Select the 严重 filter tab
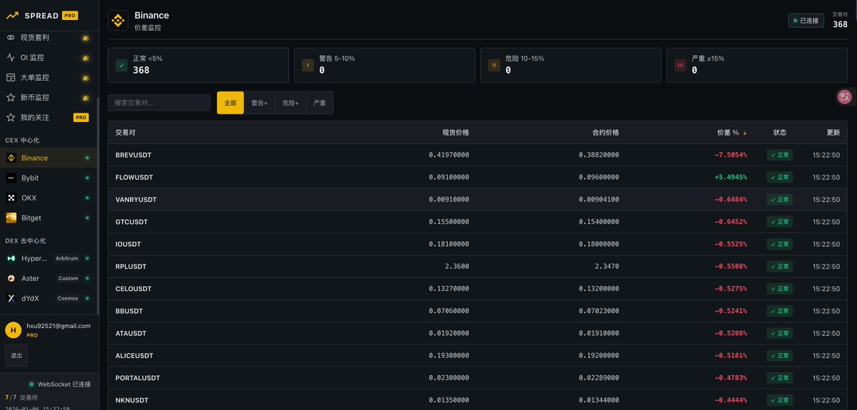Viewport: 857px width, 410px height. click(320, 103)
